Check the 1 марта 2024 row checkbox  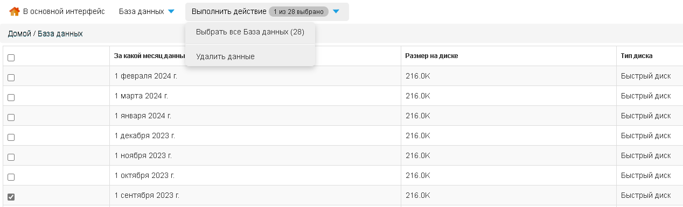coord(11,97)
